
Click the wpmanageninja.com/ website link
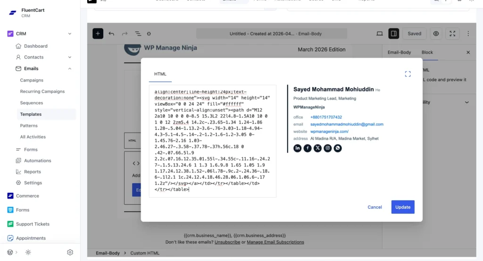point(329,131)
